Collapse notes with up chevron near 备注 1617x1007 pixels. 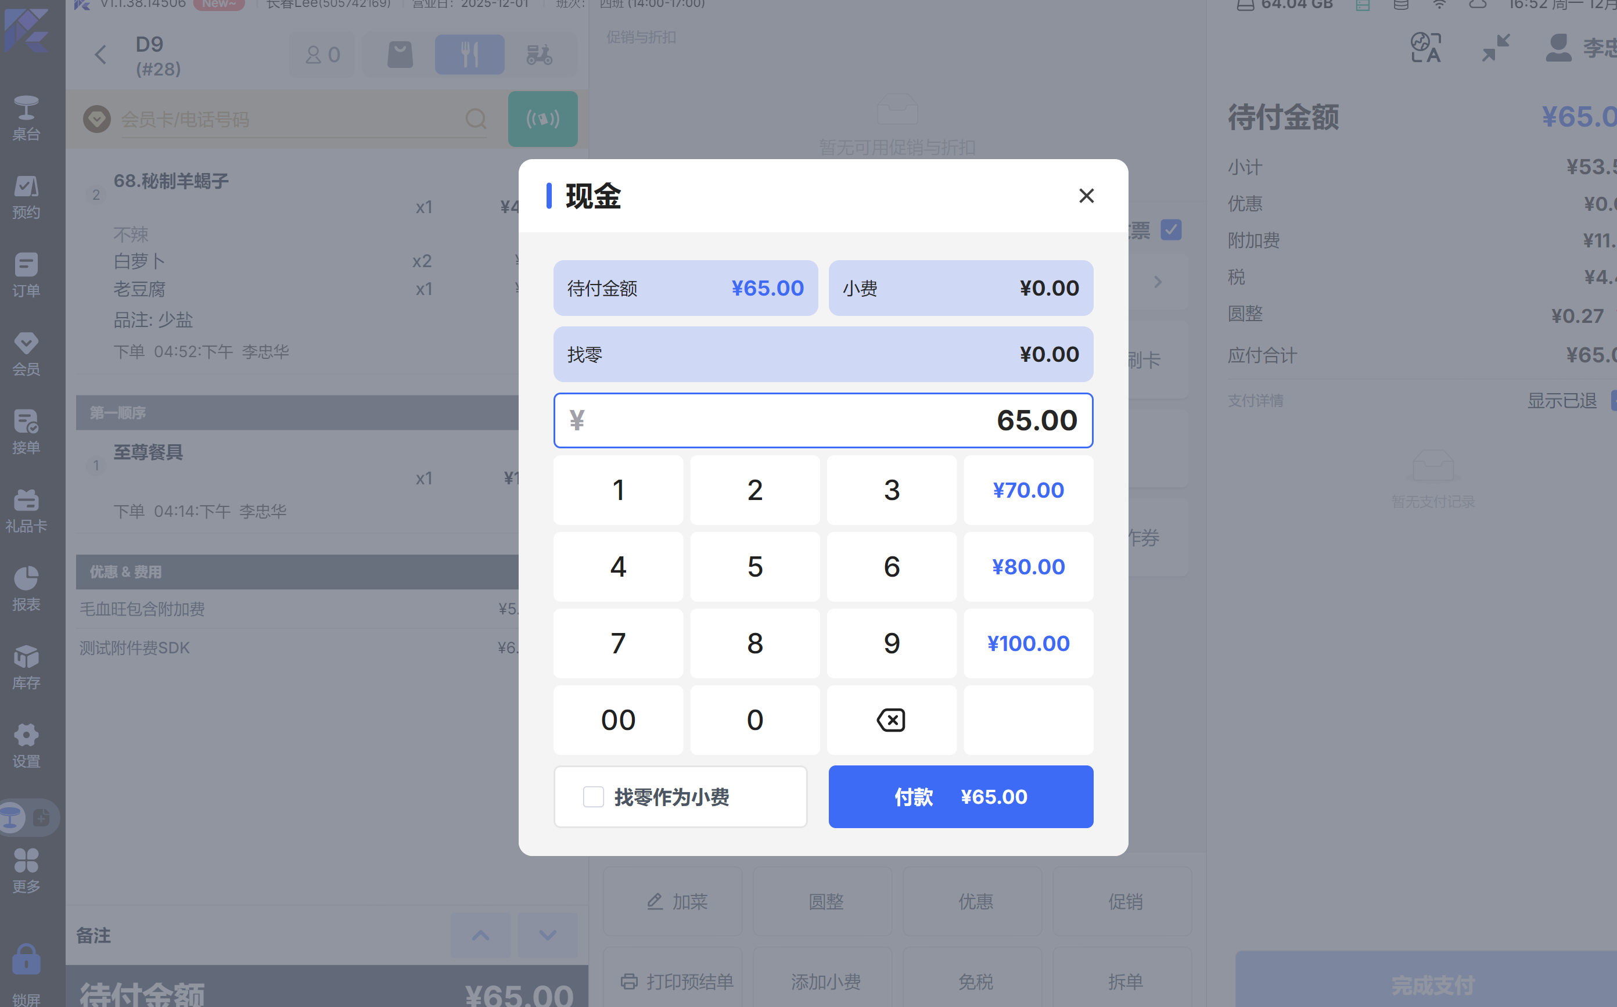(x=481, y=935)
